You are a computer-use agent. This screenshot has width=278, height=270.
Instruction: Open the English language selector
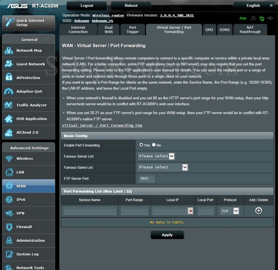[x=254, y=6]
